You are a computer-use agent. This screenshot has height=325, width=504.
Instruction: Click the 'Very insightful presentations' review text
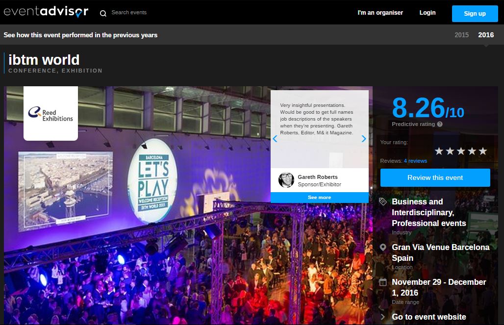tap(317, 119)
